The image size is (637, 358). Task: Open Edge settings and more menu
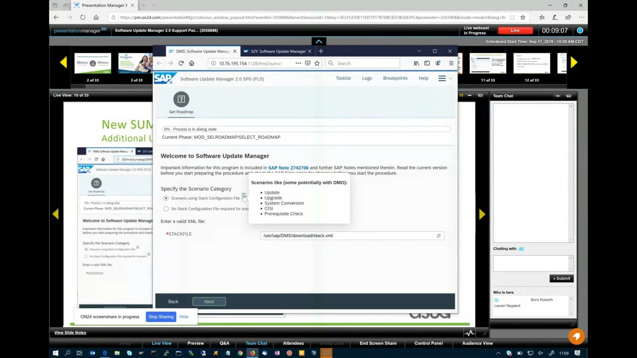[580, 17]
